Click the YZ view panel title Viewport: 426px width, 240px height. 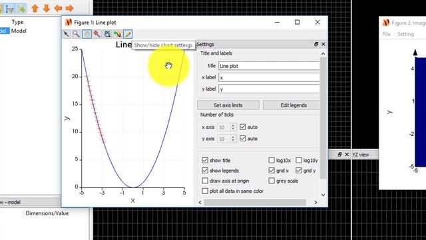tap(361, 155)
